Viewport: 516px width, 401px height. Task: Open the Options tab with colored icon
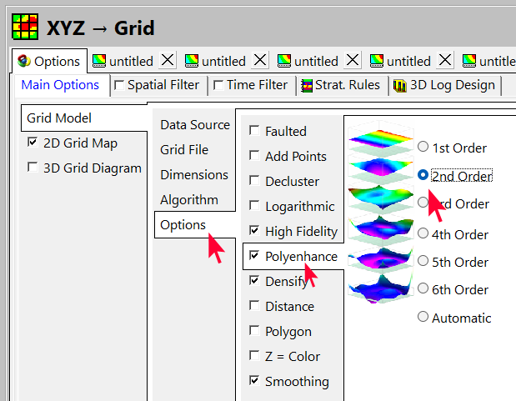49,61
